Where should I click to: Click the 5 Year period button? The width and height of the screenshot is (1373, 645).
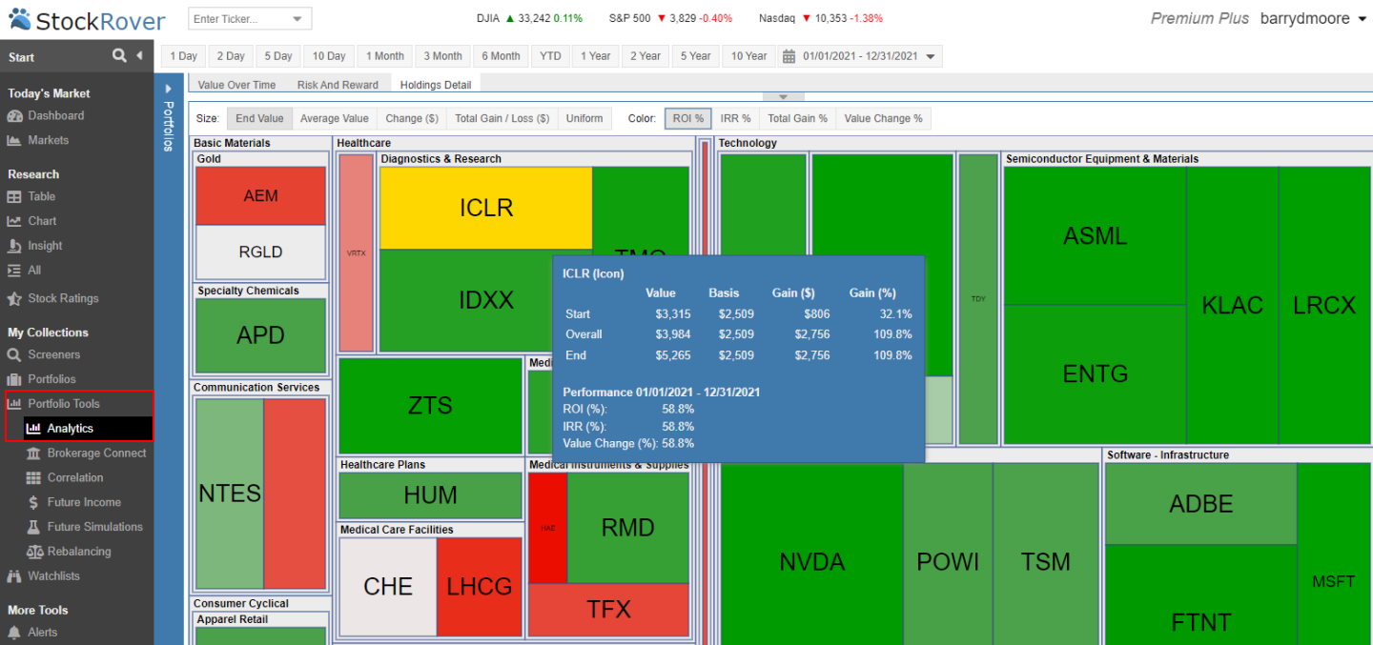pos(695,55)
